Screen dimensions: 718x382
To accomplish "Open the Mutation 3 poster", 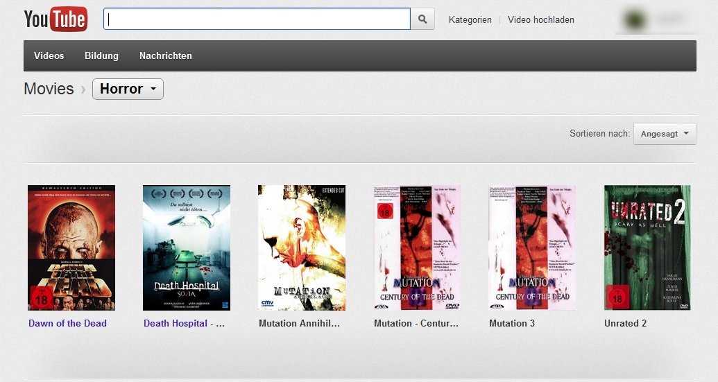I will tap(532, 248).
